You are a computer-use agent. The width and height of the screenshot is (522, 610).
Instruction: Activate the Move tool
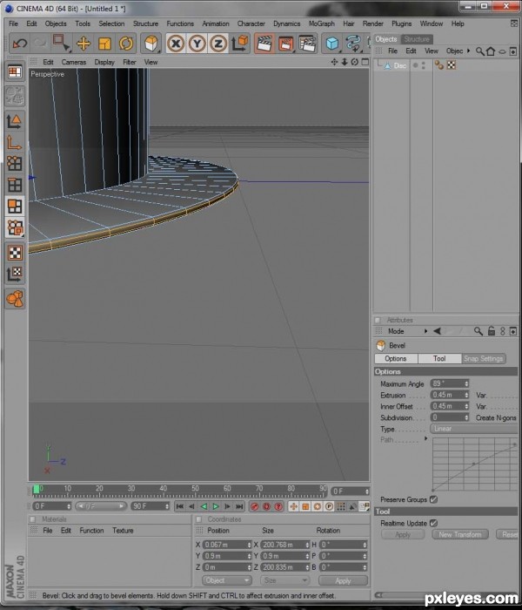click(84, 44)
